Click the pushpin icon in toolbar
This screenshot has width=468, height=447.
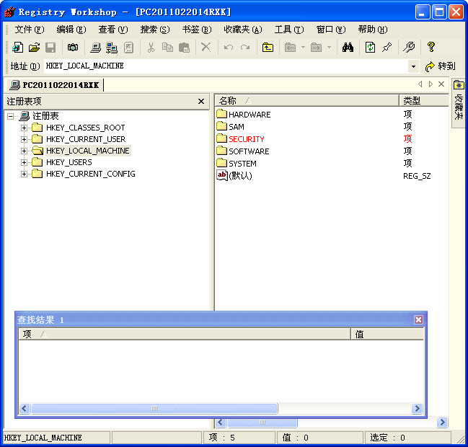coord(387,48)
